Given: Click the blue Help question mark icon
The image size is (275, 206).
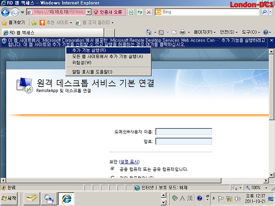Looking at the screenshot, I should (x=265, y=32).
